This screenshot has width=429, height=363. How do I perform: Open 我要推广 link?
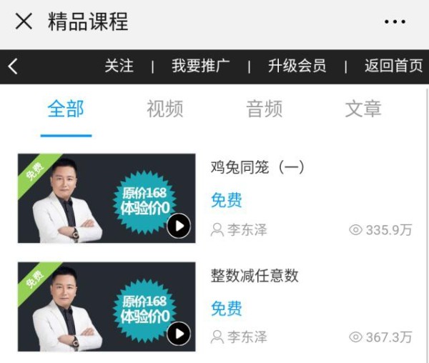coord(201,66)
